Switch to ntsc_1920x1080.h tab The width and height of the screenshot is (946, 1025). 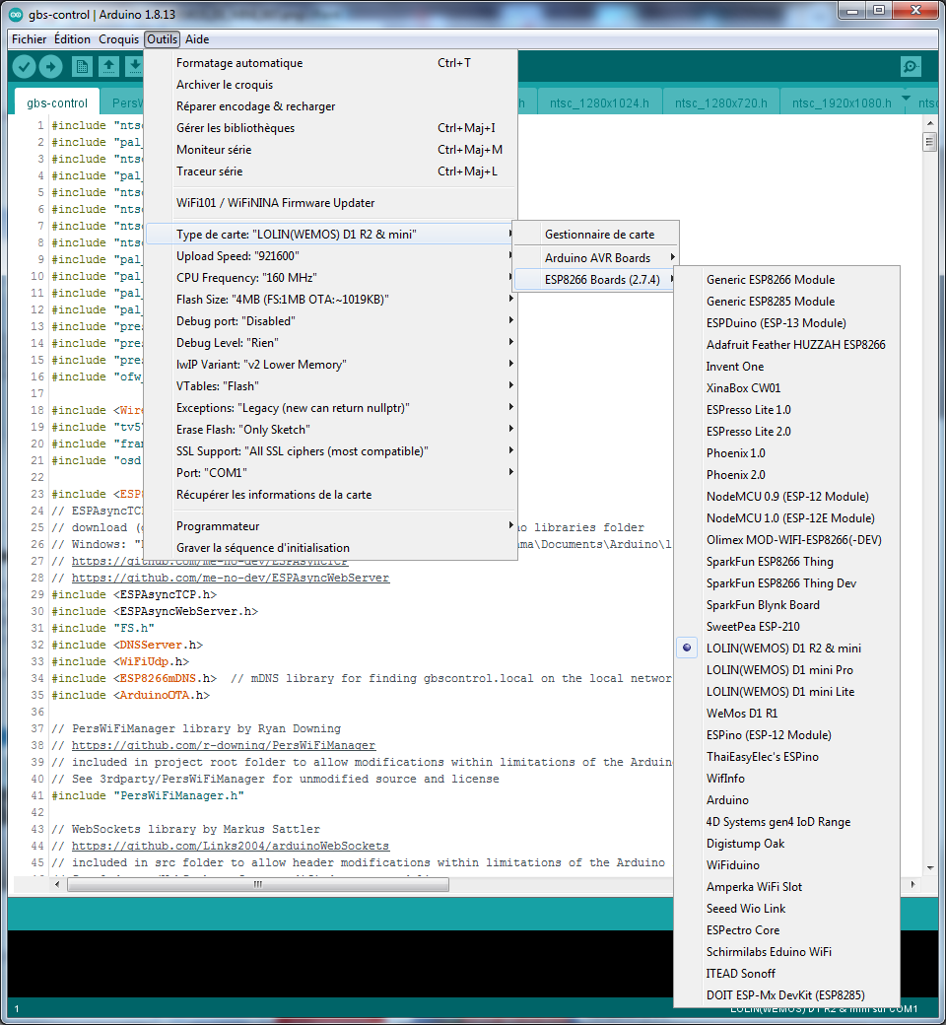[842, 102]
